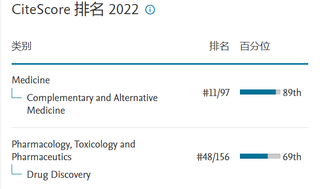328x189 pixels.
Task: Select Pharmacology, Toxicology and Pharmaceutics category
Action: tap(73, 151)
